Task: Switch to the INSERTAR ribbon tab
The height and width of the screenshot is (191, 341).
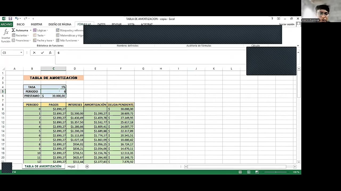Action: 36,24
